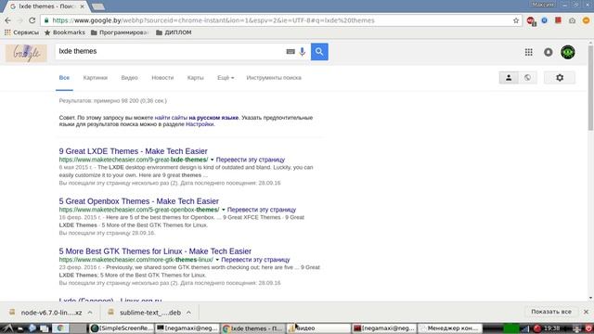Open the Google account avatar
594x334 pixels.
click(568, 52)
